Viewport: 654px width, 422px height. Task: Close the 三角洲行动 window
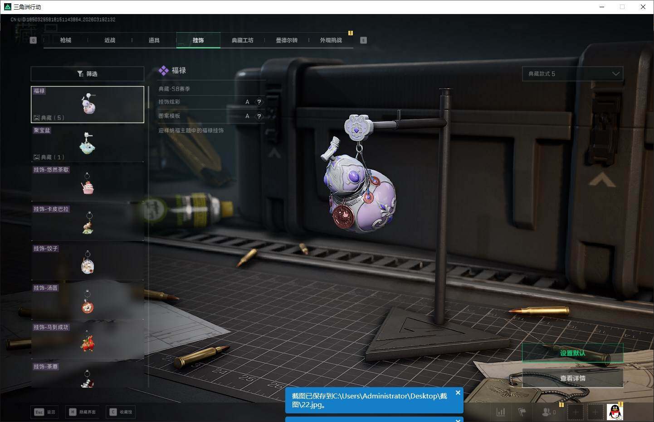[643, 7]
